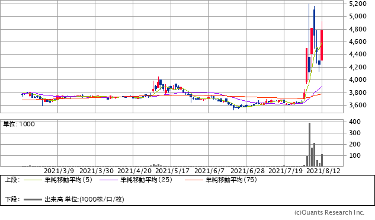The height and width of the screenshot is (220, 375).
Task: Click the 400 volume axis label
Action: coord(355,122)
